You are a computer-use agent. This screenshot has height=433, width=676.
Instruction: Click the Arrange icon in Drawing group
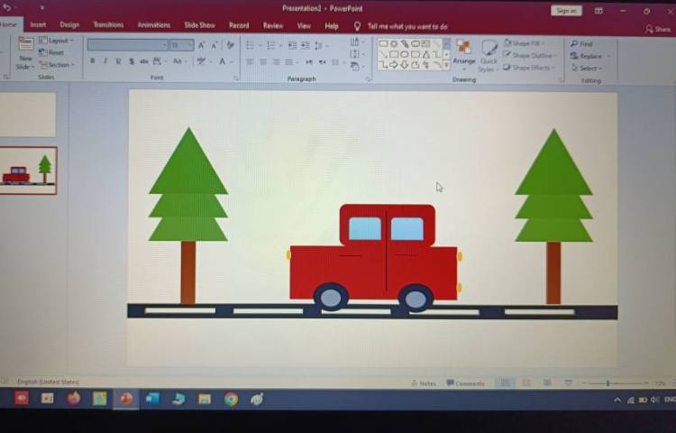point(463,52)
